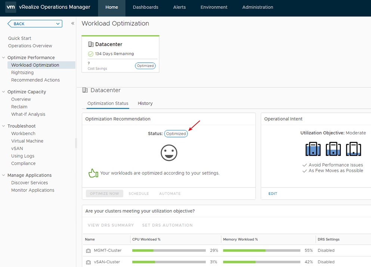Click the Optimized status badge next to Status
The image size is (371, 267).
click(x=176, y=134)
